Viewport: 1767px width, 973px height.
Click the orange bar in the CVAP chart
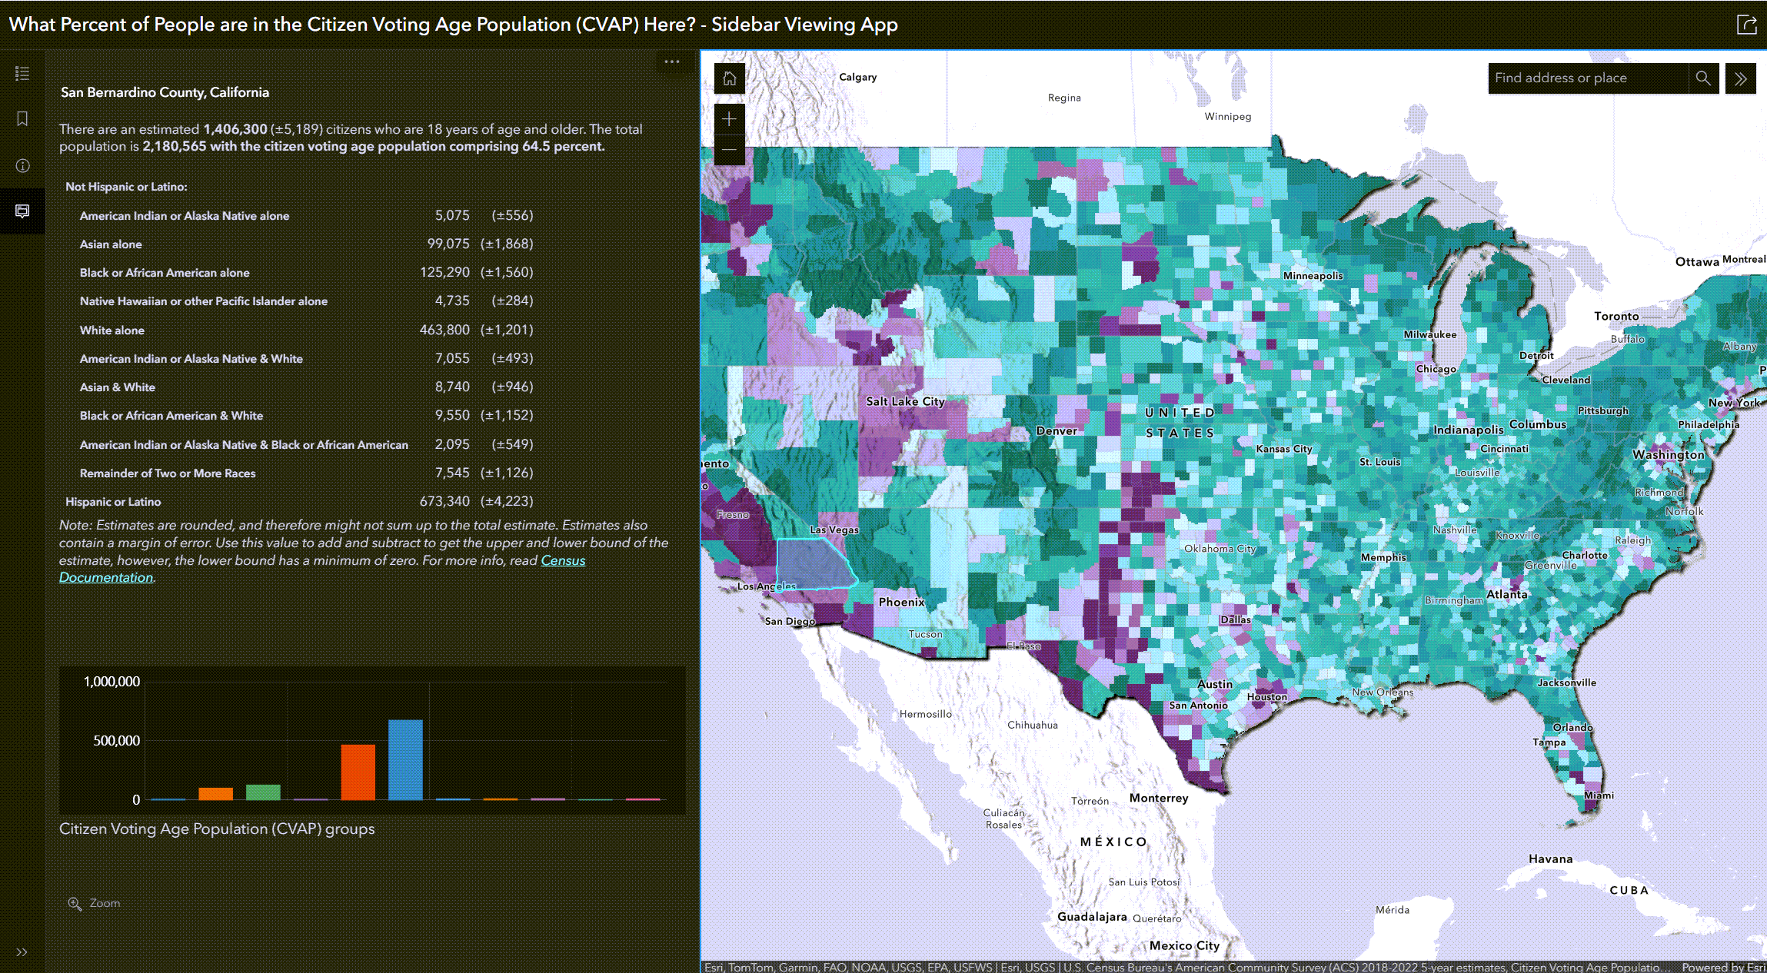(x=357, y=772)
